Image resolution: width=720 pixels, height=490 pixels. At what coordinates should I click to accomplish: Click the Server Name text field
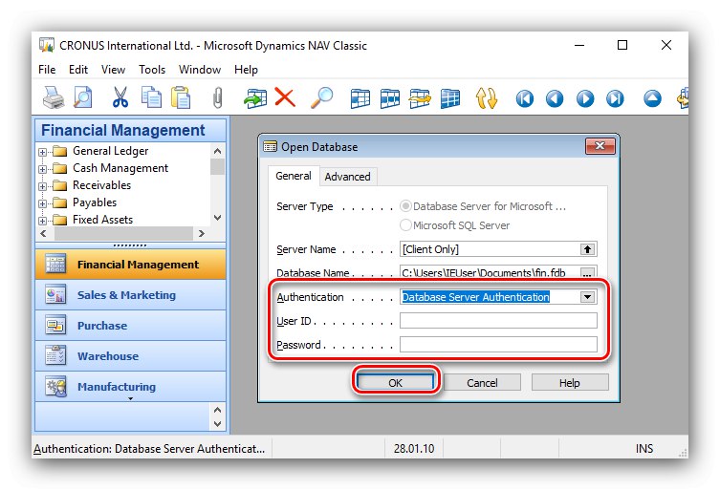coord(490,249)
